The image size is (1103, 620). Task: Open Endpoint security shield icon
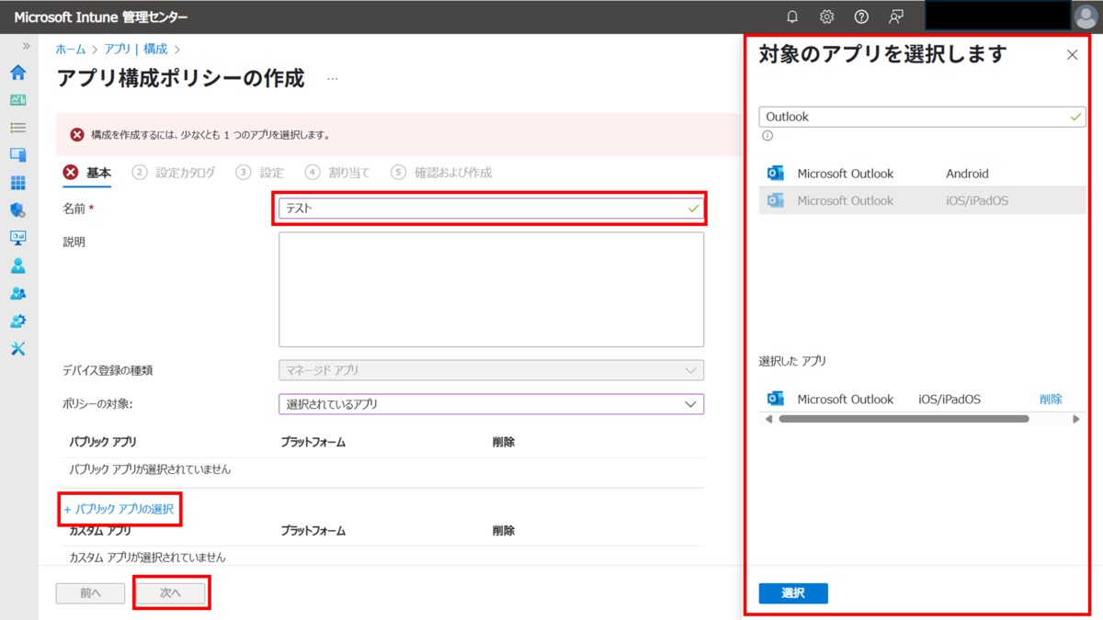(17, 210)
